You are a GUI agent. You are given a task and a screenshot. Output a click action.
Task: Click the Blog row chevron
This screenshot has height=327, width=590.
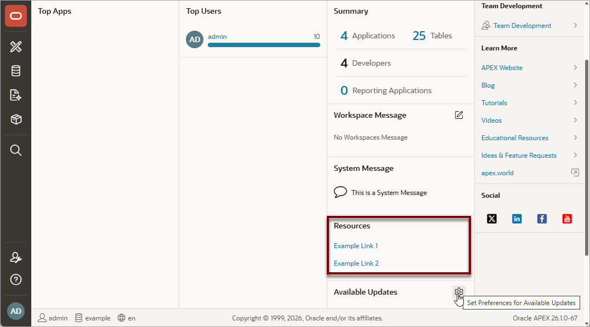pyautogui.click(x=575, y=85)
